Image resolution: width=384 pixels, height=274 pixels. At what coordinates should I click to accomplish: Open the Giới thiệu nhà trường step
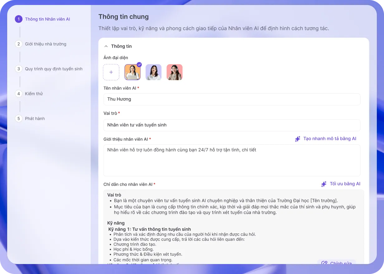coord(46,44)
